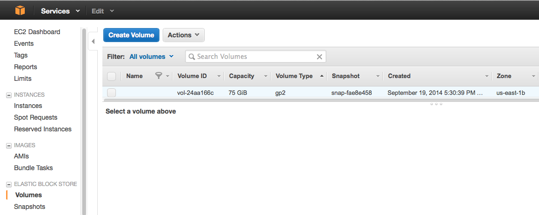Click the filter funnel icon in Name column
Image resolution: width=539 pixels, height=215 pixels.
[158, 76]
